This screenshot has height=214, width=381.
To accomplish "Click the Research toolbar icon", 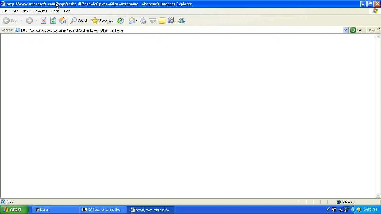I will tap(171, 21).
